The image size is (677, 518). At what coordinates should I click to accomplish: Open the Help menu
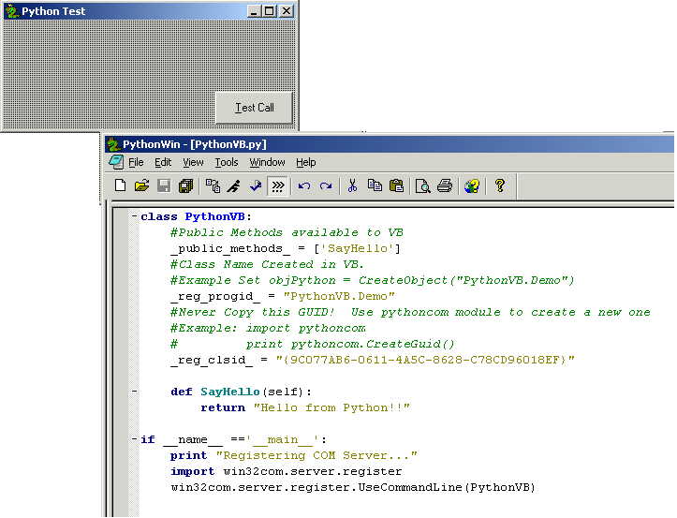pyautogui.click(x=305, y=162)
